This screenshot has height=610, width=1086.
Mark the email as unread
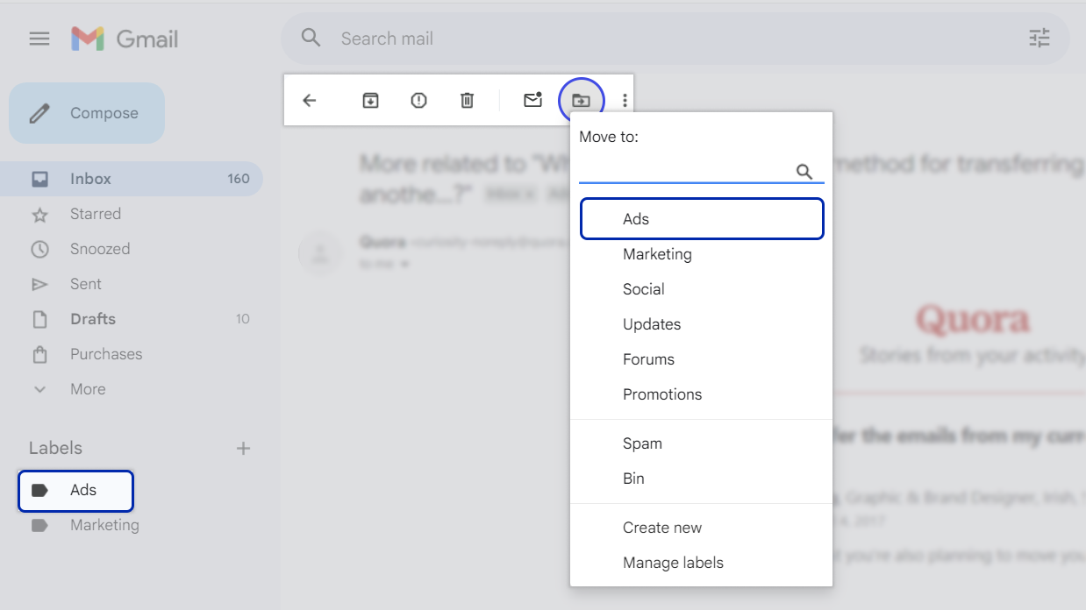(x=532, y=100)
